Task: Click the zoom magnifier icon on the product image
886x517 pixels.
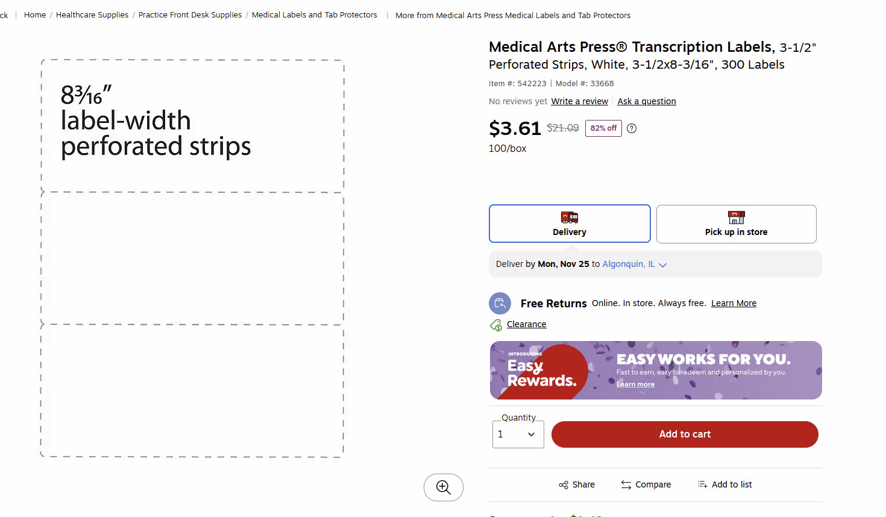Action: 444,487
